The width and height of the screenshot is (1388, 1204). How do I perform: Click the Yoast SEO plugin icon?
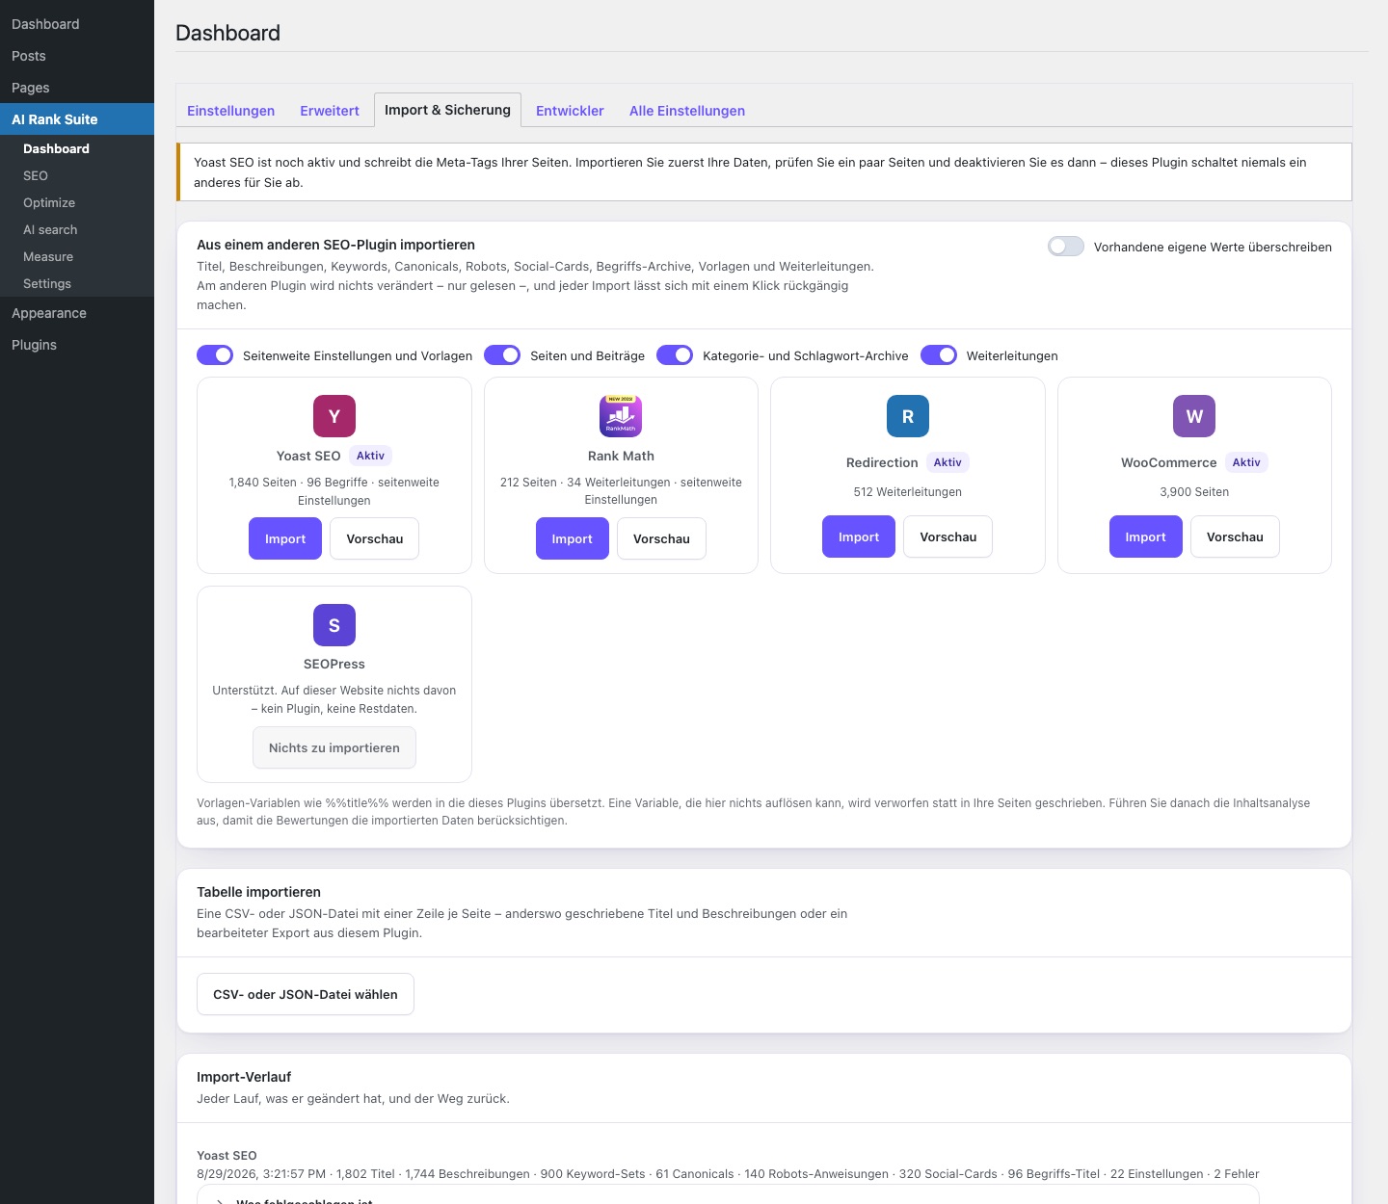pyautogui.click(x=334, y=416)
